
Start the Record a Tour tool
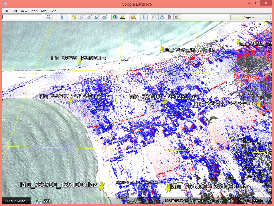pyautogui.click(x=104, y=17)
